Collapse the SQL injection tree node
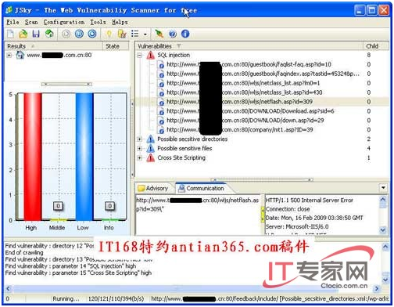Screen dimensions: 394x307 (x=140, y=55)
